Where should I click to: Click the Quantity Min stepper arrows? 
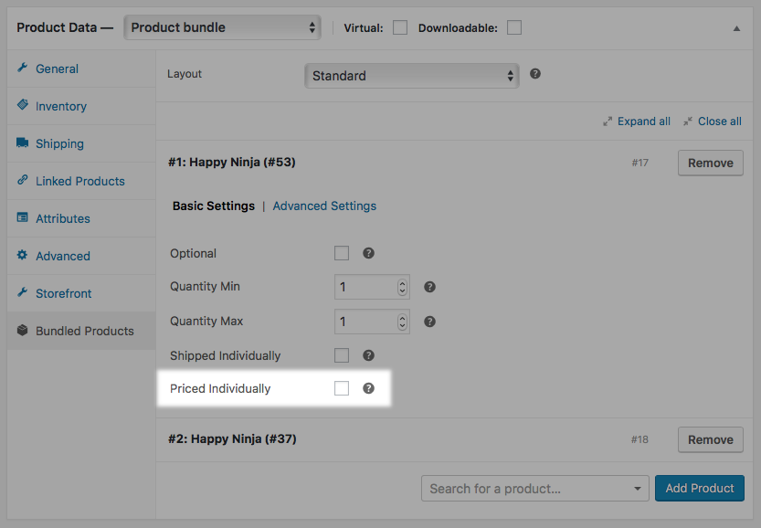click(x=402, y=287)
